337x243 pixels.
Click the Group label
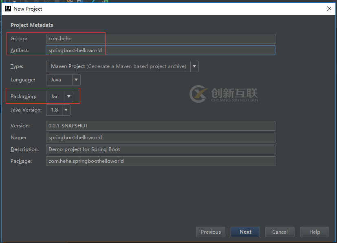point(19,39)
